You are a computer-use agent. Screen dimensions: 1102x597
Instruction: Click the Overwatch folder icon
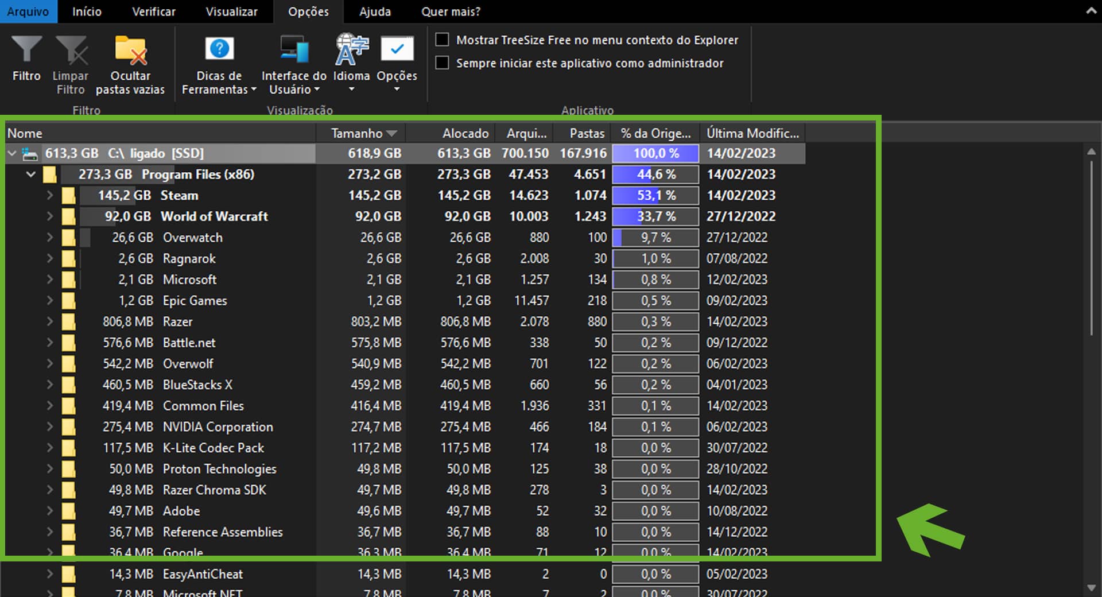coord(69,238)
